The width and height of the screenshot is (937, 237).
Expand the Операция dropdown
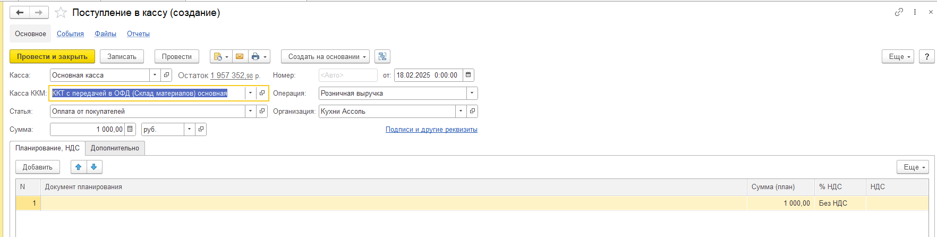[x=472, y=93]
